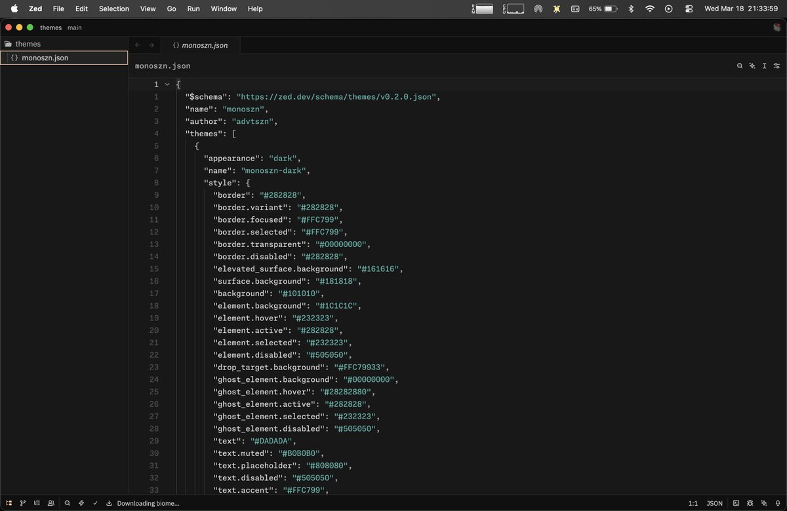The image size is (787, 511).
Task: Click the "style" key on line 8
Action: 220,183
